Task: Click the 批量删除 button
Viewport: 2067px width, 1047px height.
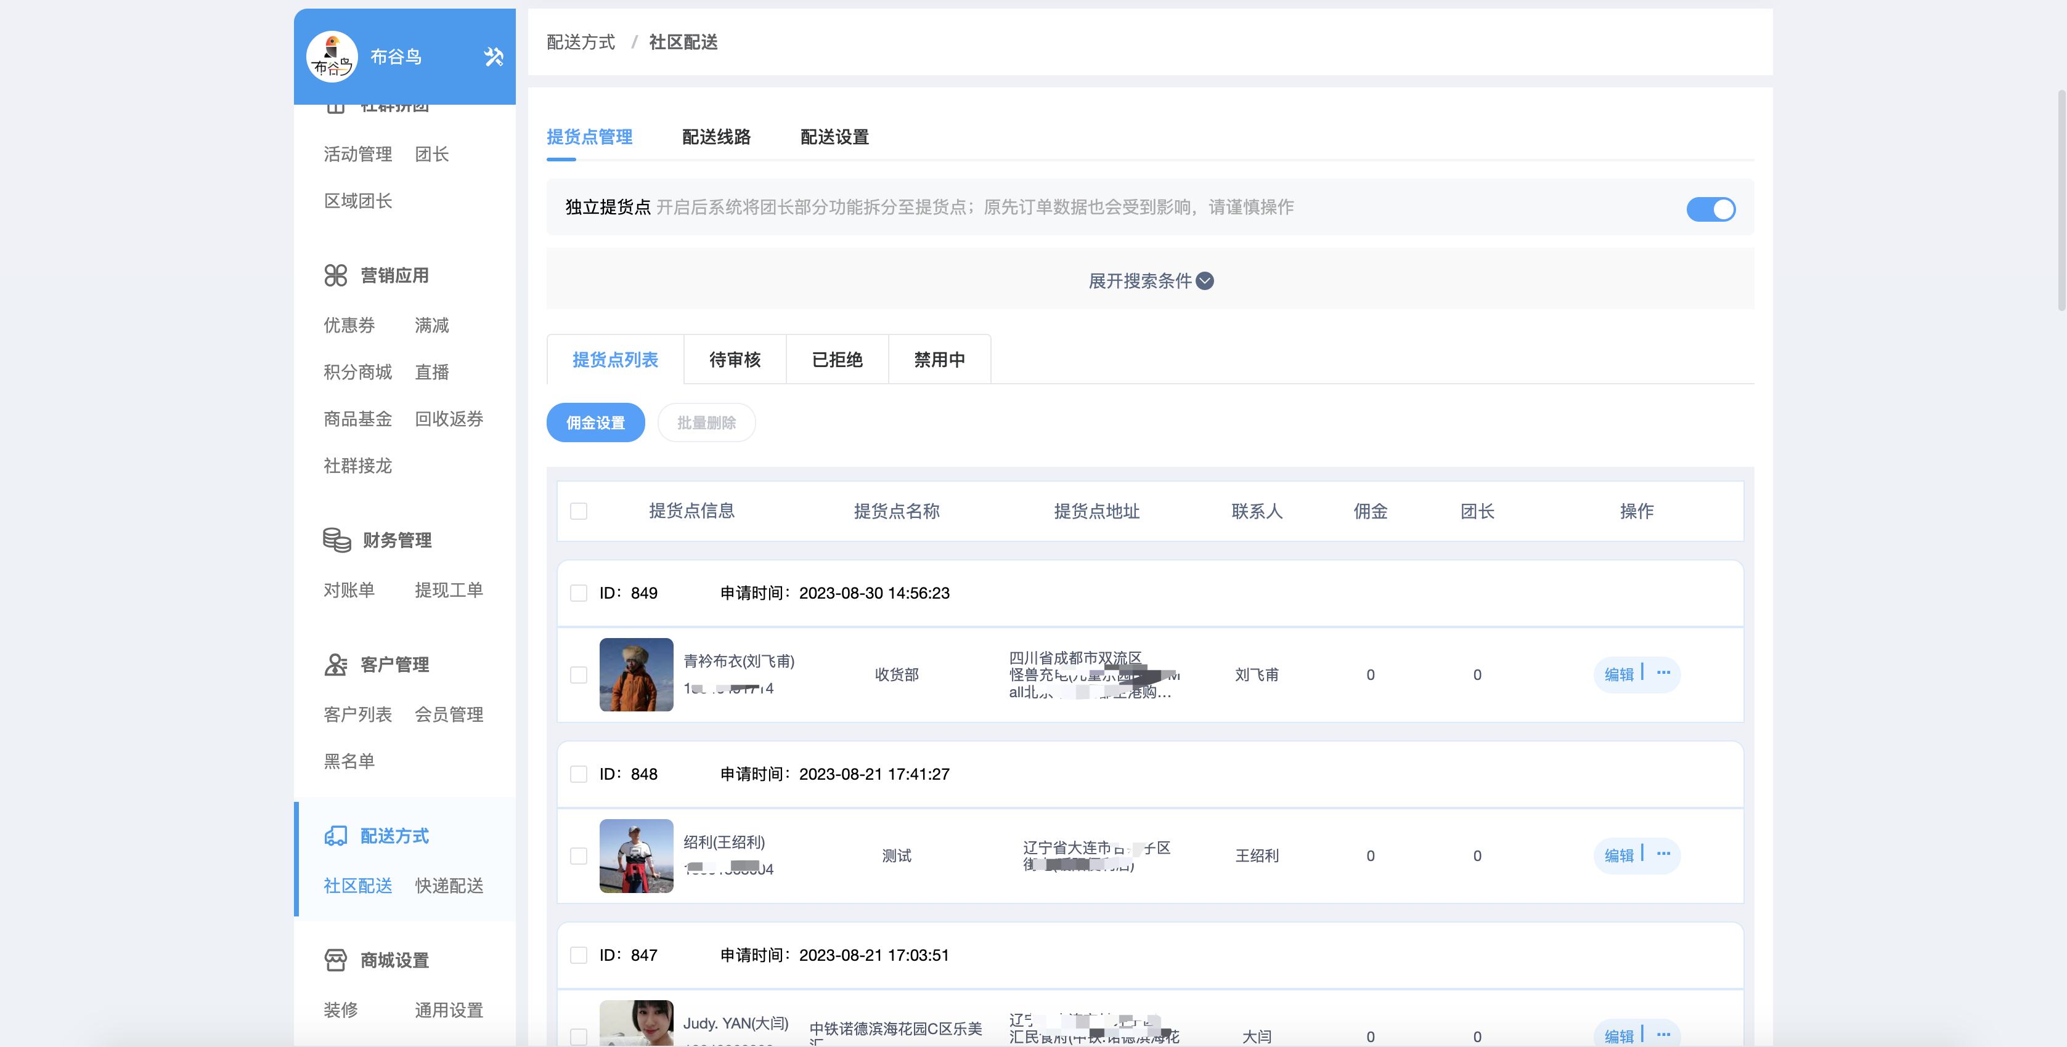Action: 707,422
